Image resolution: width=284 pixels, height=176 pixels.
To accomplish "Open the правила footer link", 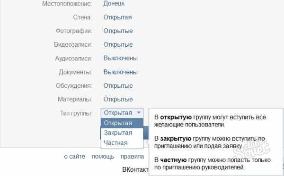I will pyautogui.click(x=132, y=156).
